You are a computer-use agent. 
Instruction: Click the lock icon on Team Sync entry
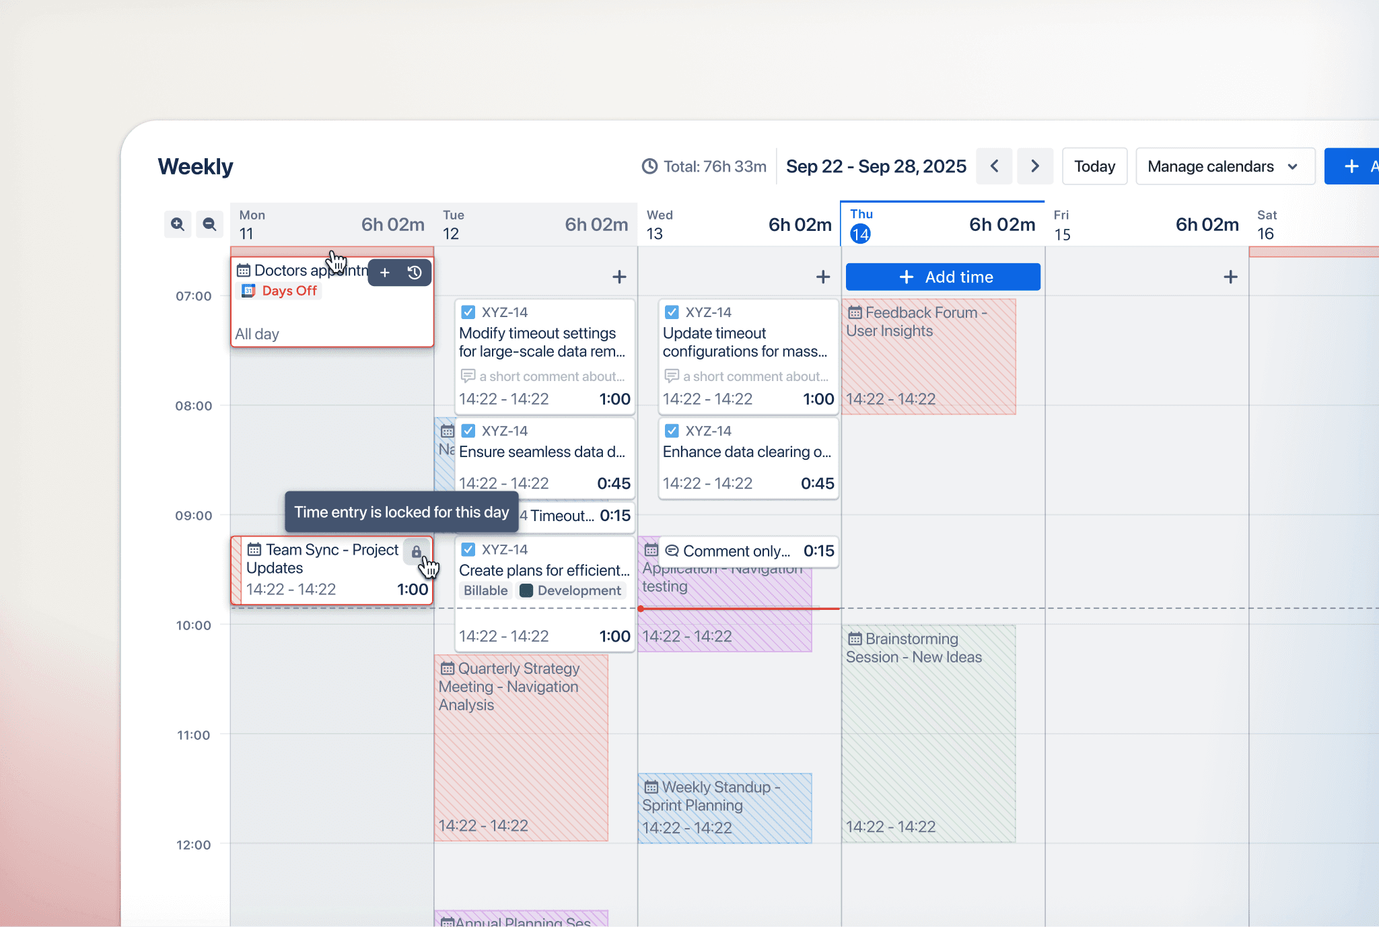[417, 552]
